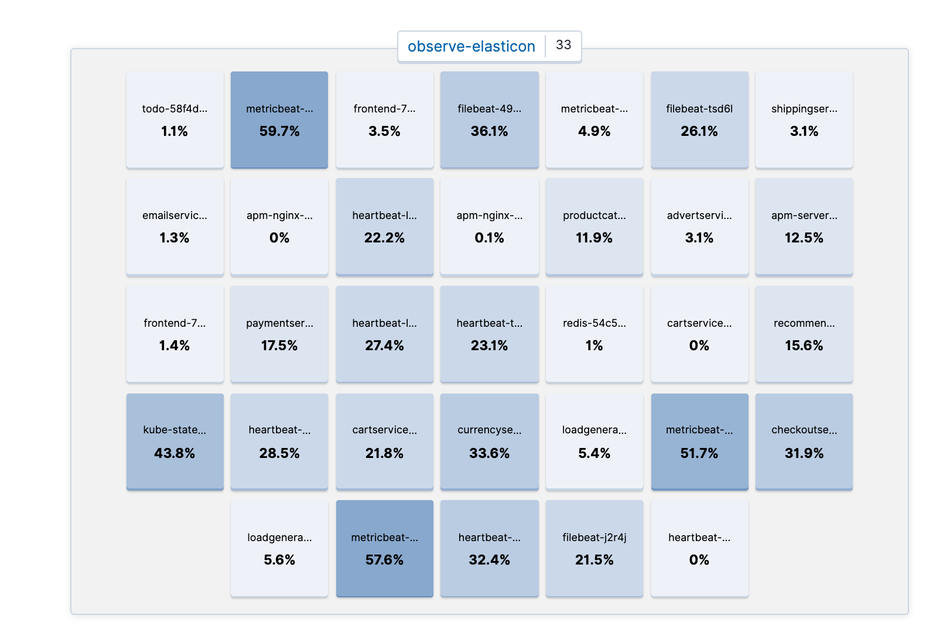Select the emailservic tile at 1.3%
Image resolution: width=950 pixels, height=643 pixels.
[174, 227]
